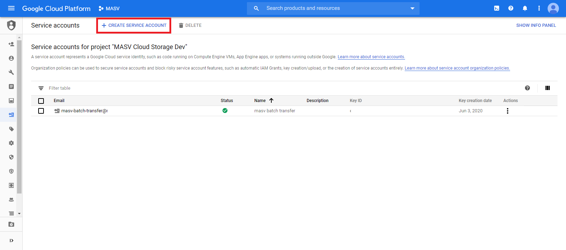Open the person-circle Identity sidebar icon
Viewport: 566px width, 250px height.
coord(11,58)
